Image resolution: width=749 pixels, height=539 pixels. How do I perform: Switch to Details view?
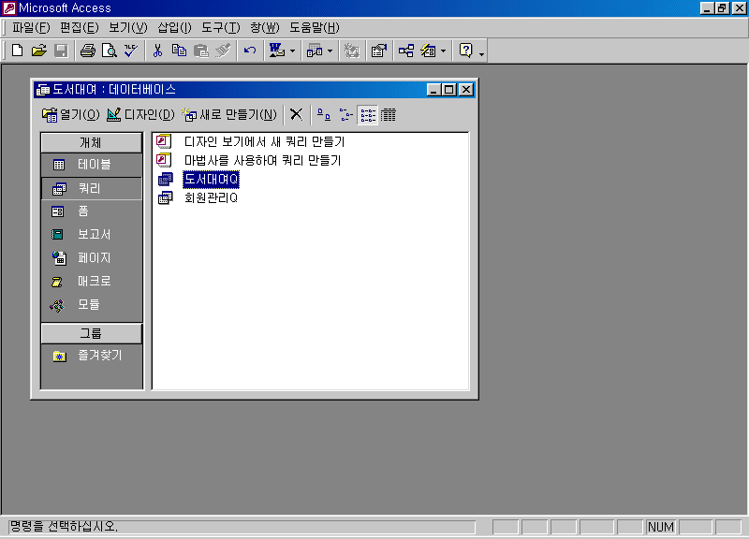coord(389,114)
